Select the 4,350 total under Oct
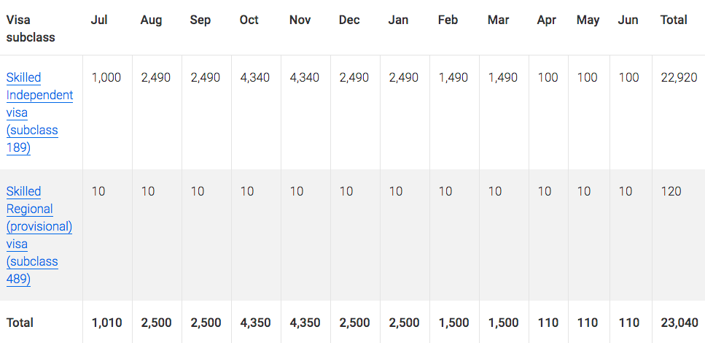Viewport: 705px width, 343px height. coord(255,323)
